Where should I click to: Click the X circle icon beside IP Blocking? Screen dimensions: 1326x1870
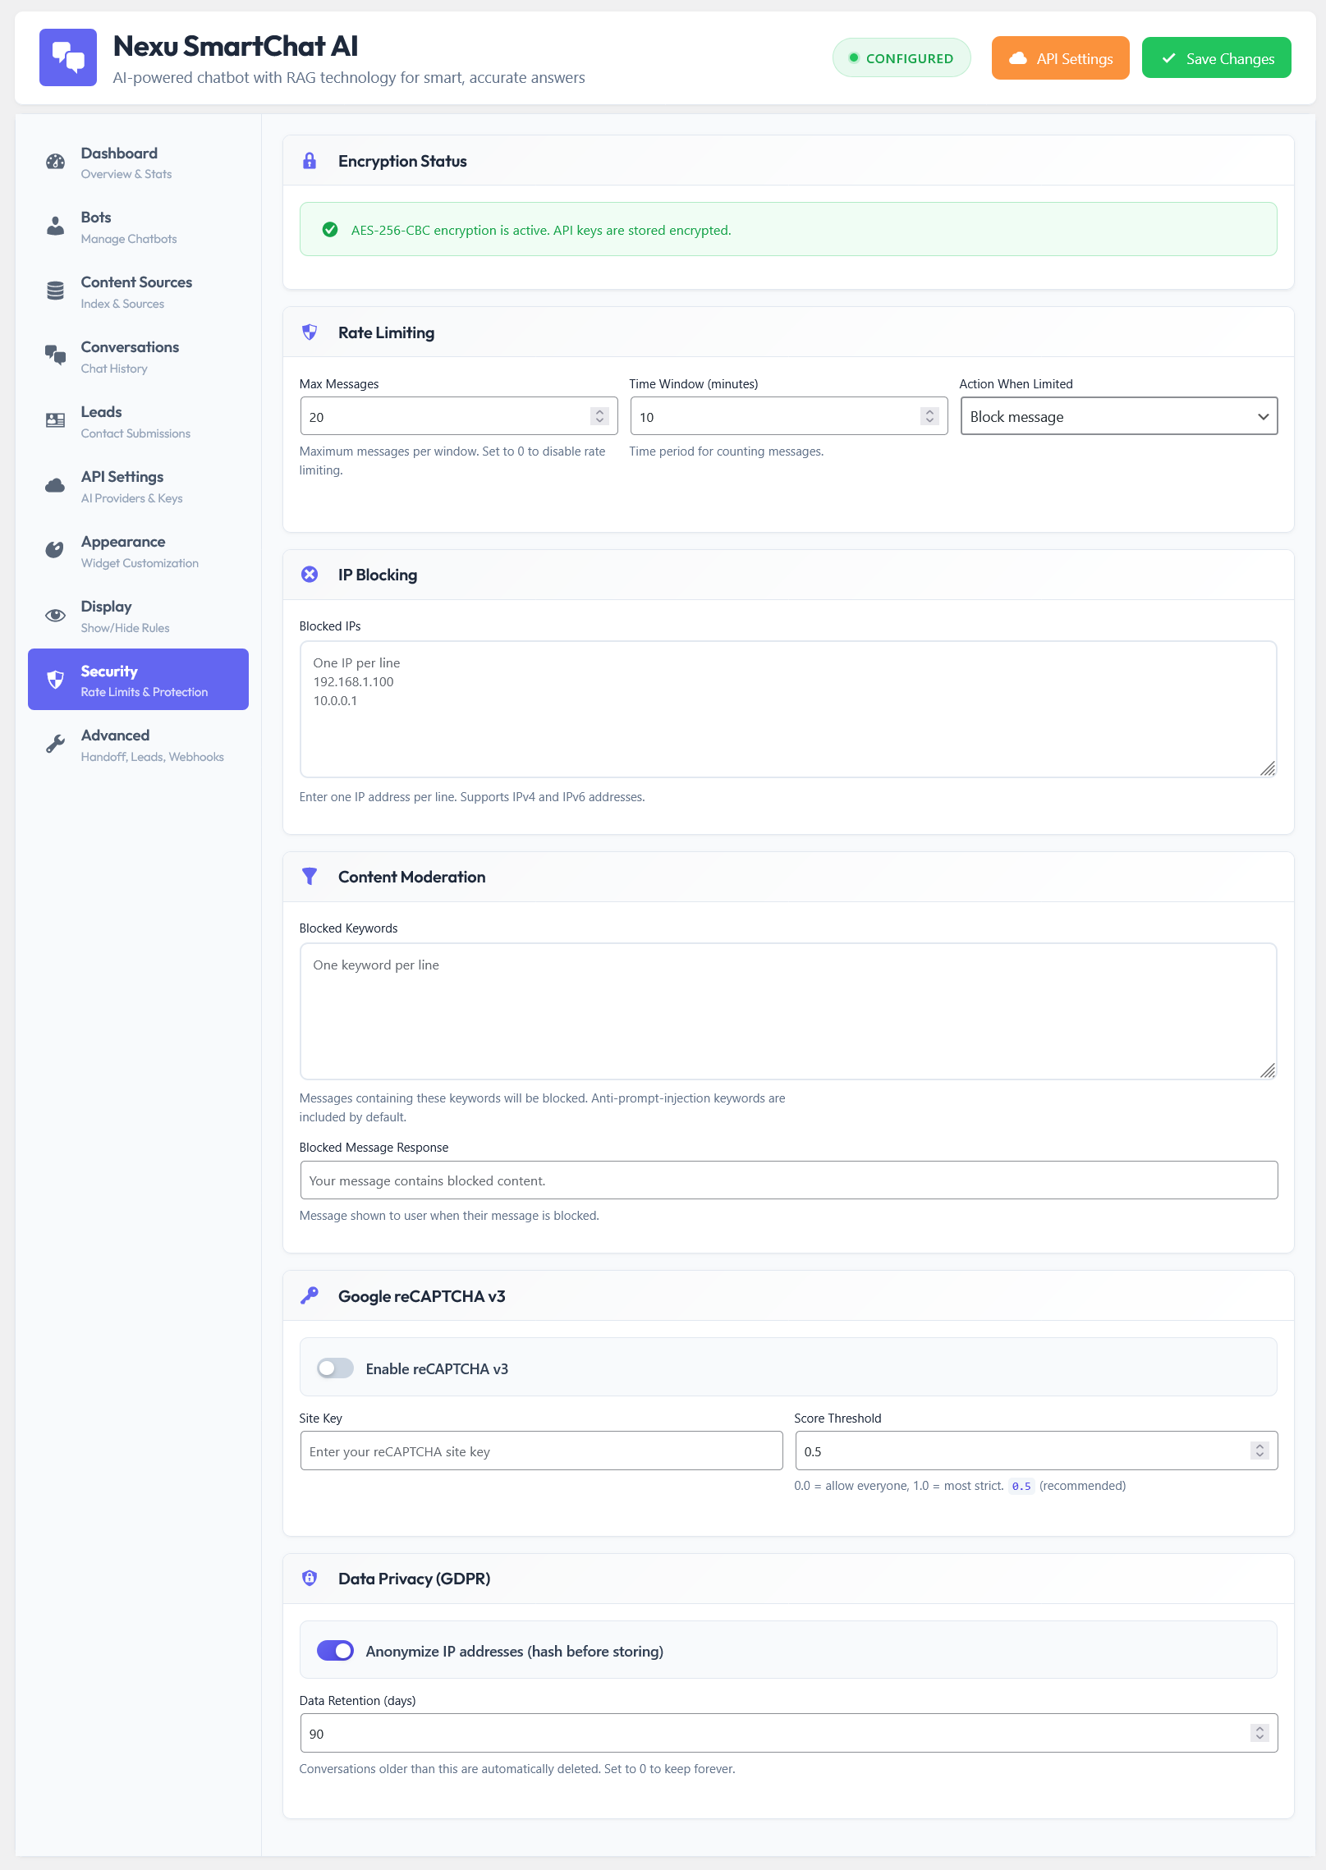[310, 575]
